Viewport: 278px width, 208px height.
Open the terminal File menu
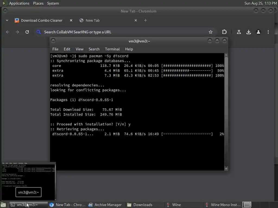click(x=55, y=49)
